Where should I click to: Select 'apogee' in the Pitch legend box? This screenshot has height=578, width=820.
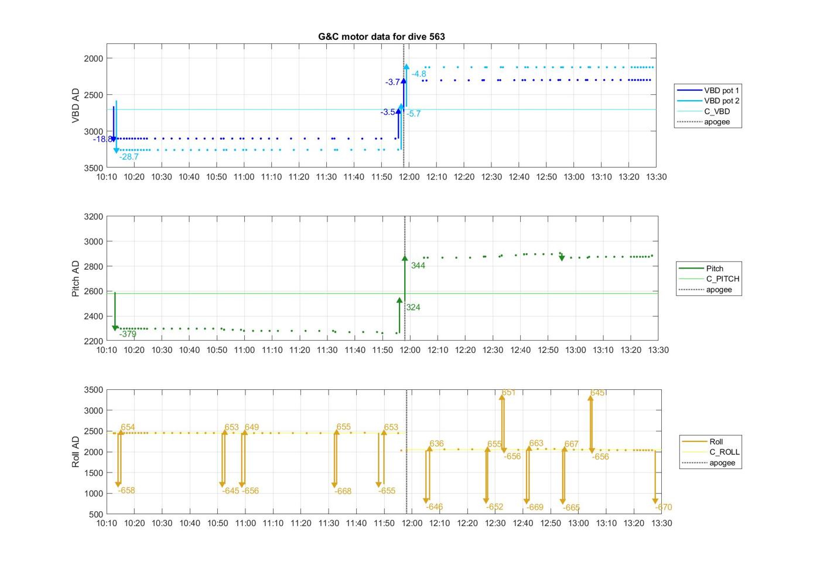click(705, 290)
